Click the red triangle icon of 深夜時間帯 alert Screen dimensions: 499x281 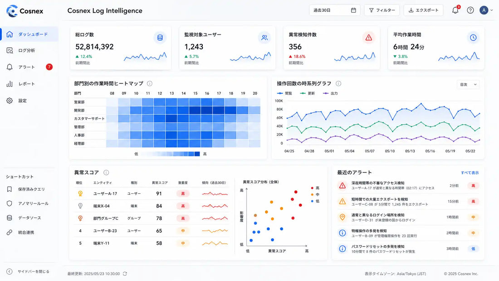pos(342,185)
